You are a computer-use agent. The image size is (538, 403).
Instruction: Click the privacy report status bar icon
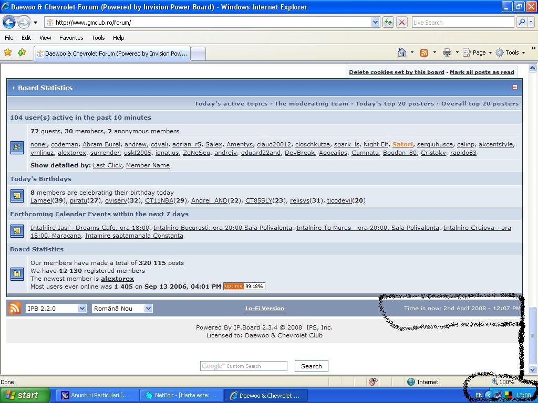[x=374, y=382]
